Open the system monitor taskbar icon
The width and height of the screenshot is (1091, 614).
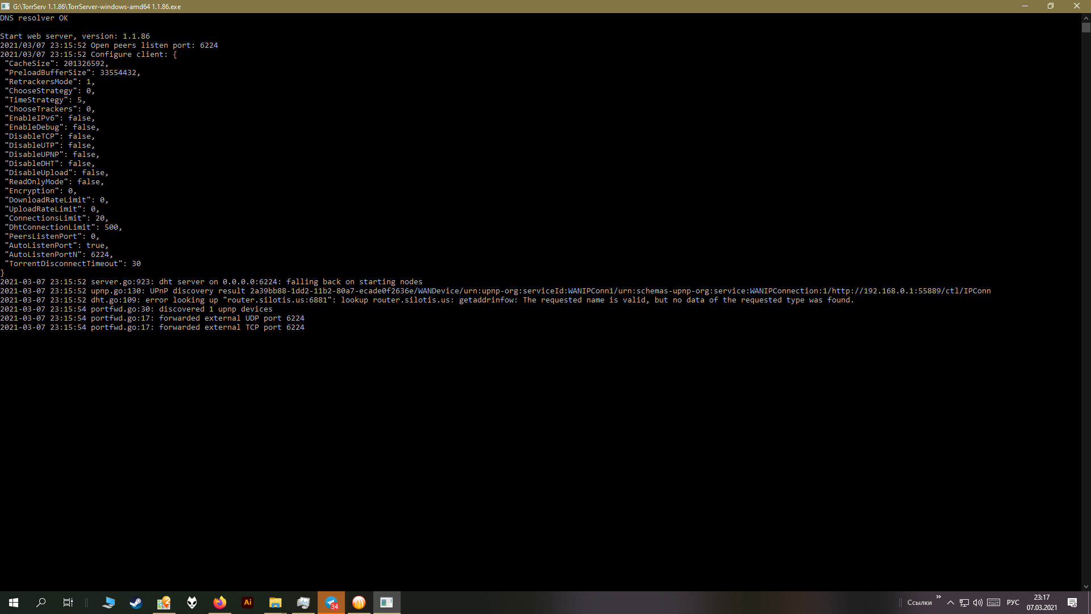tap(303, 603)
